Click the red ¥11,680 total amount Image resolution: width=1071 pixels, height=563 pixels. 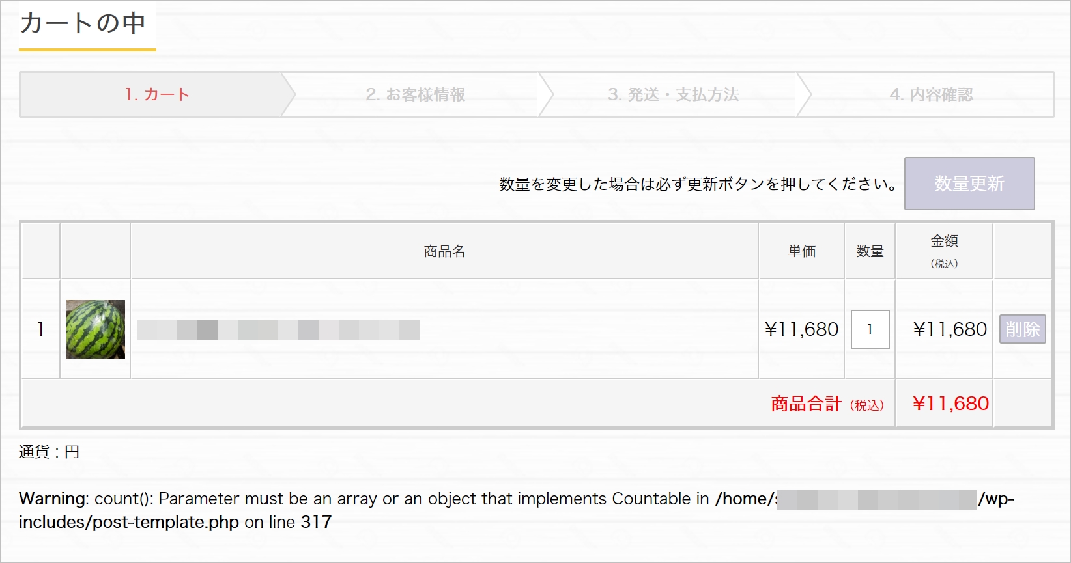[951, 404]
